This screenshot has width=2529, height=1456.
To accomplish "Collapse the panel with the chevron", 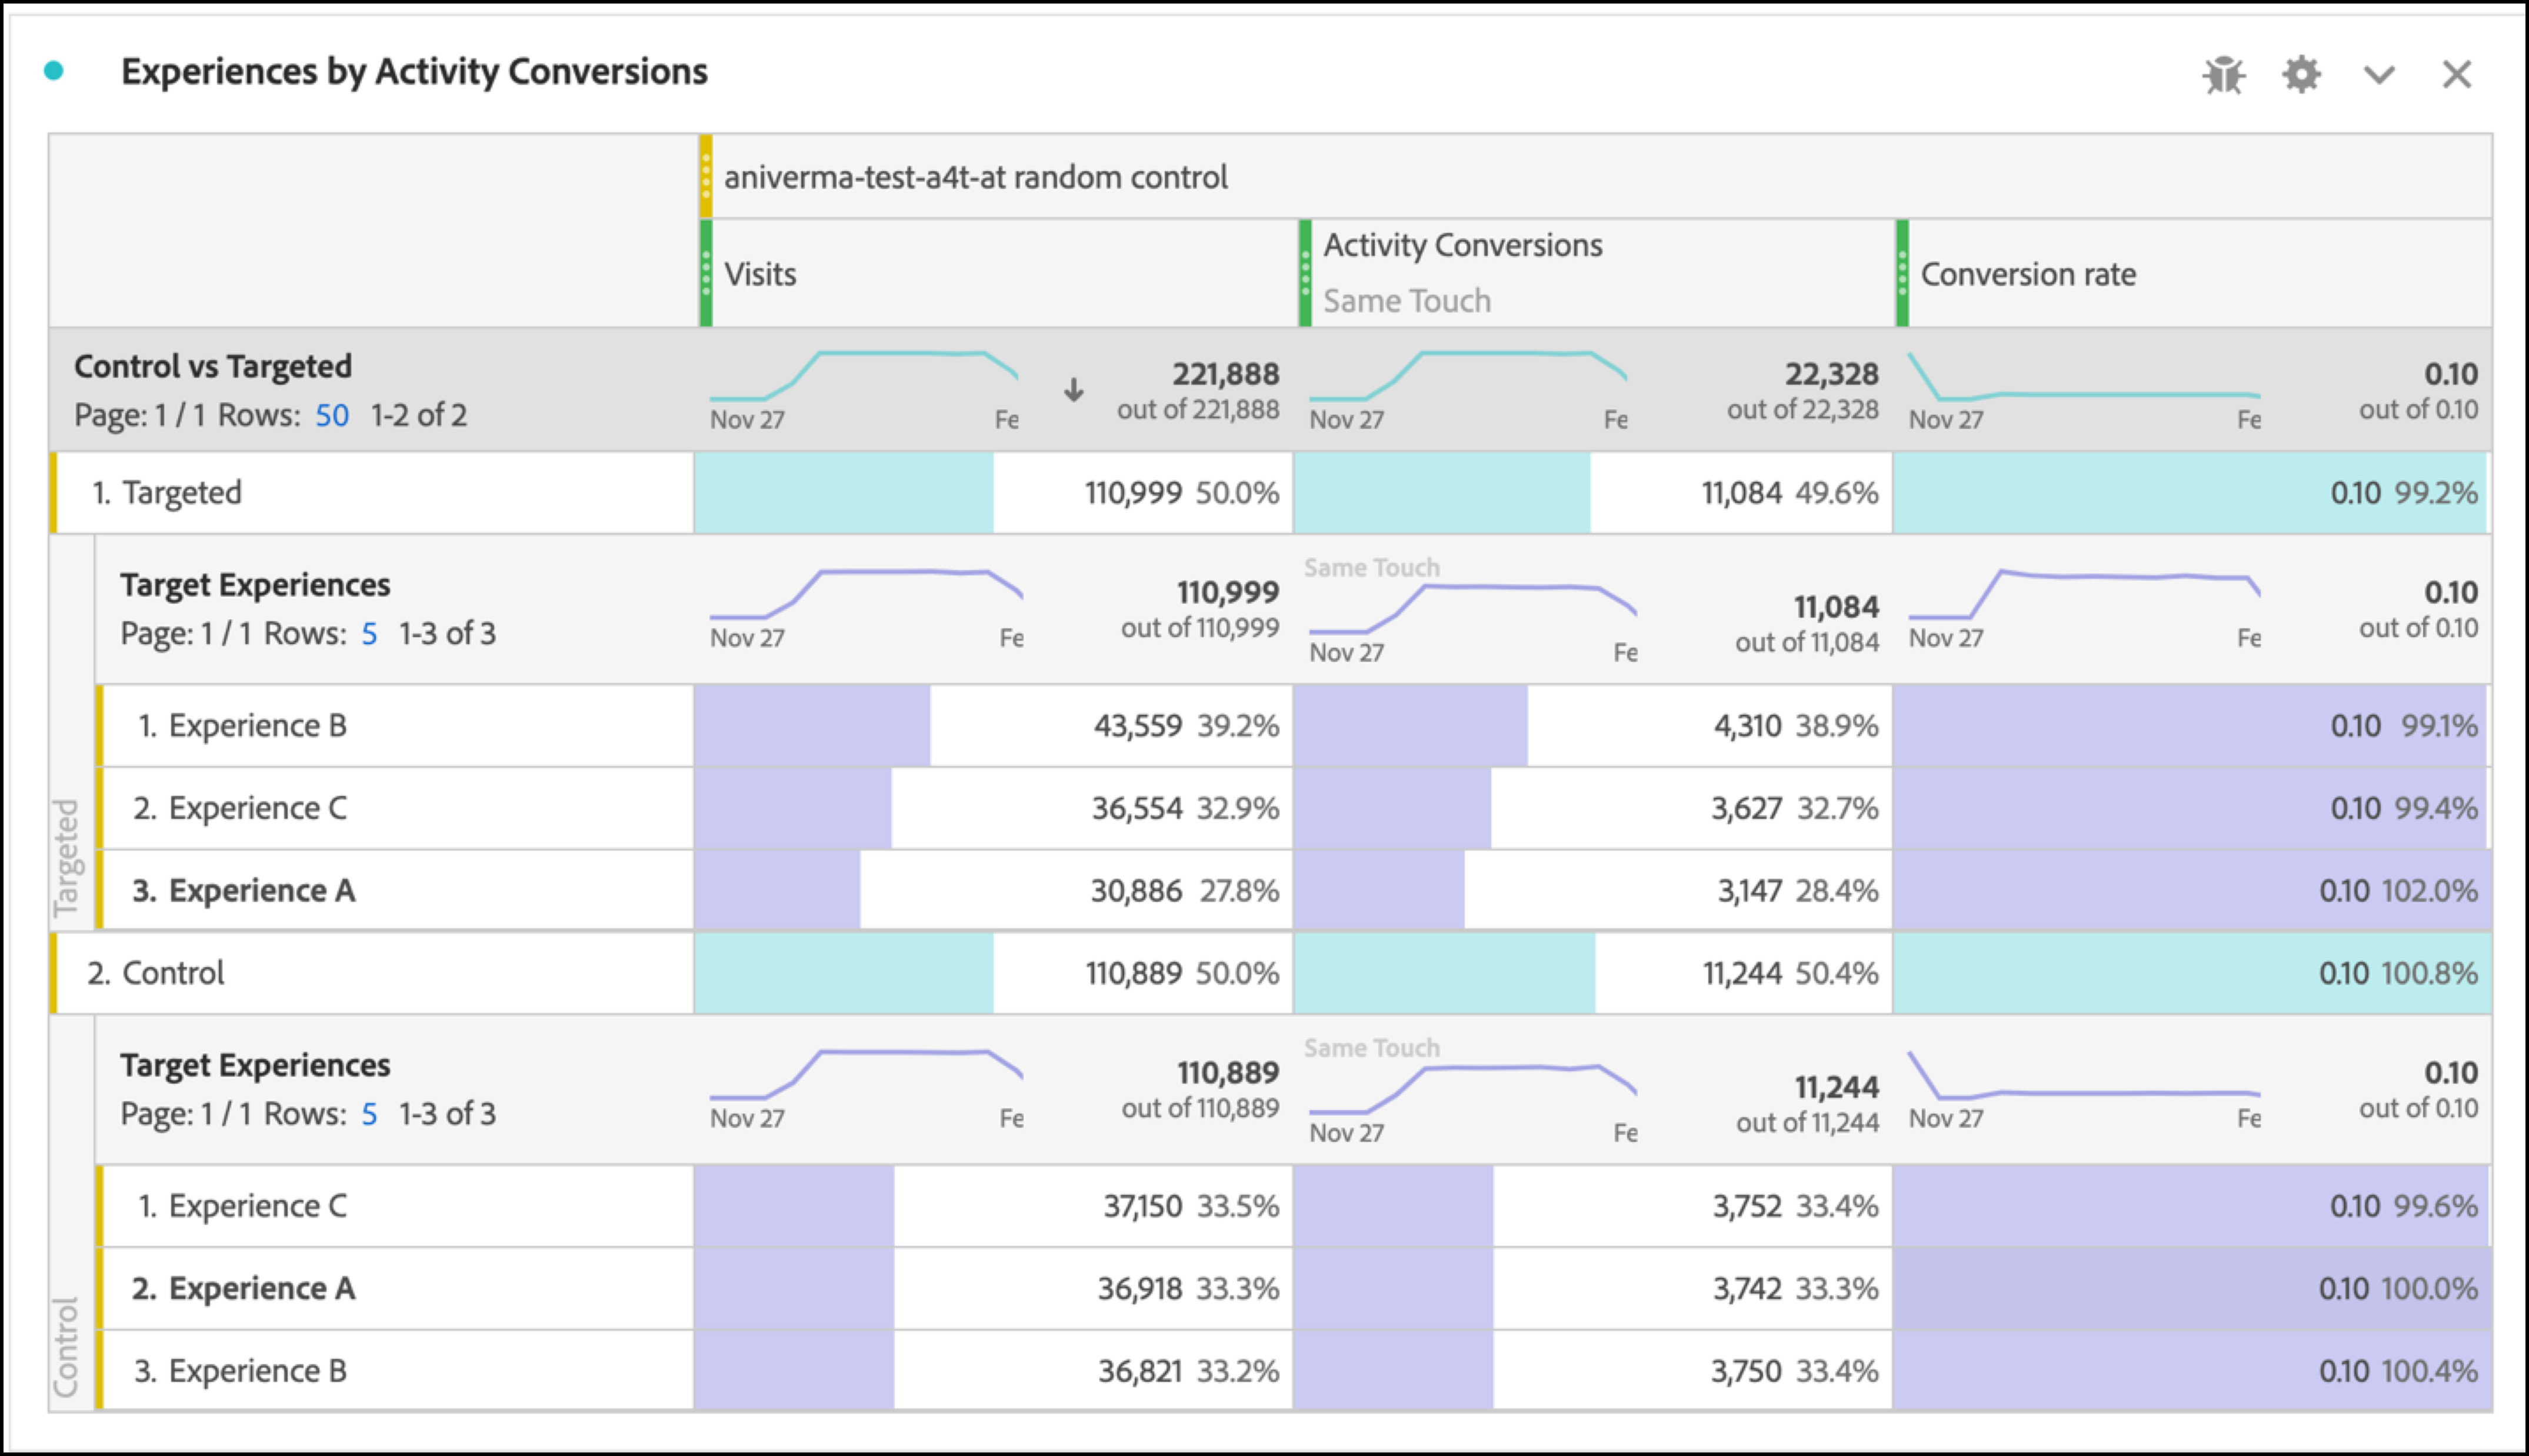I will (2379, 75).
